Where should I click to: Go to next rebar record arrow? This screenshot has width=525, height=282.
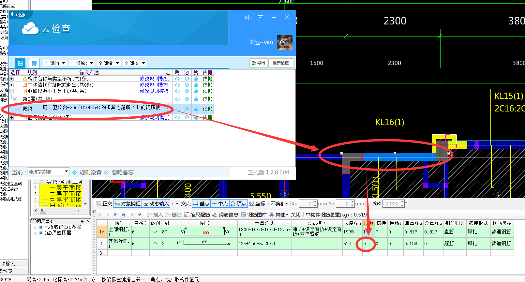(115, 215)
